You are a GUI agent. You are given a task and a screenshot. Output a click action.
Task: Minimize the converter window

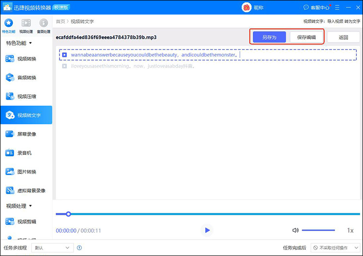pos(348,7)
